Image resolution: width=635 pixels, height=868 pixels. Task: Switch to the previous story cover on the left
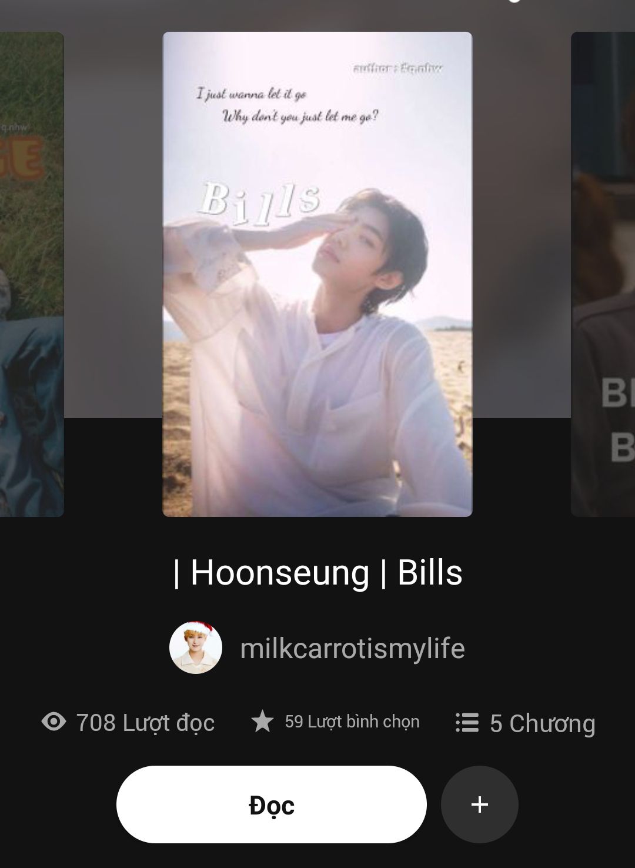click(x=32, y=274)
